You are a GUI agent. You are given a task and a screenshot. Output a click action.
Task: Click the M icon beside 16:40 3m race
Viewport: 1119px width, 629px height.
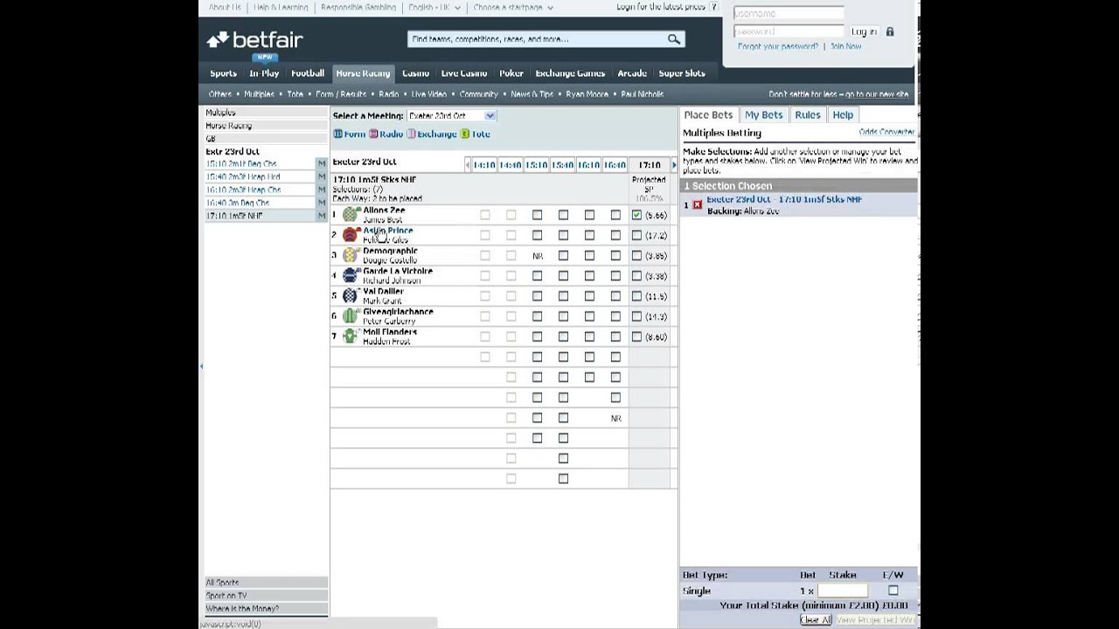pos(322,203)
